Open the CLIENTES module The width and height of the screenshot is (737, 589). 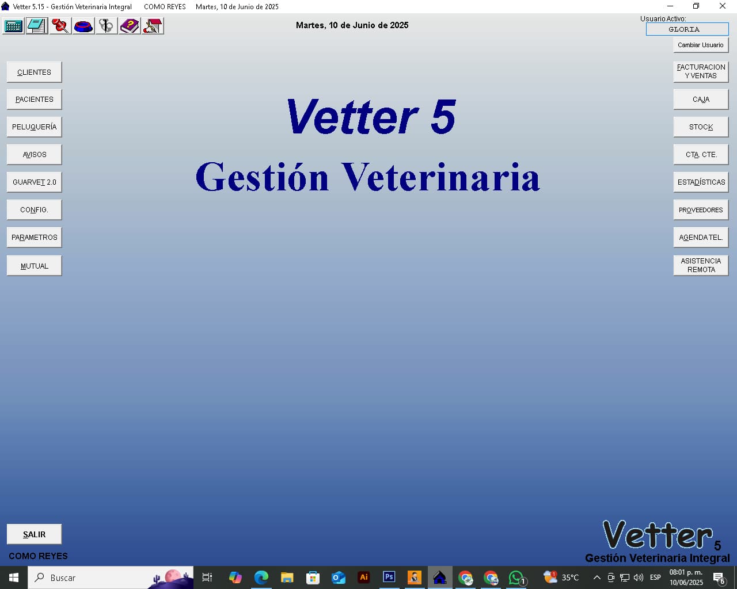pos(34,72)
